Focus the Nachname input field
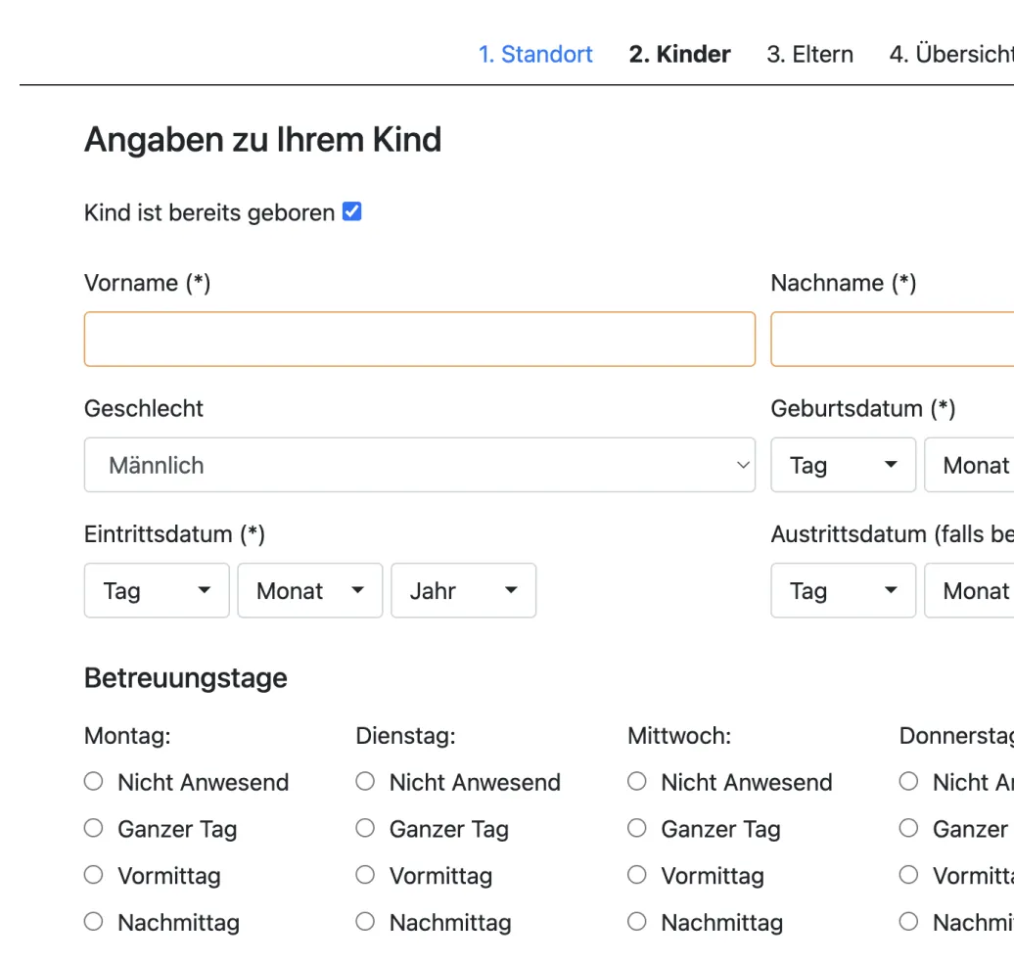The height and width of the screenshot is (963, 1014). coord(893,340)
